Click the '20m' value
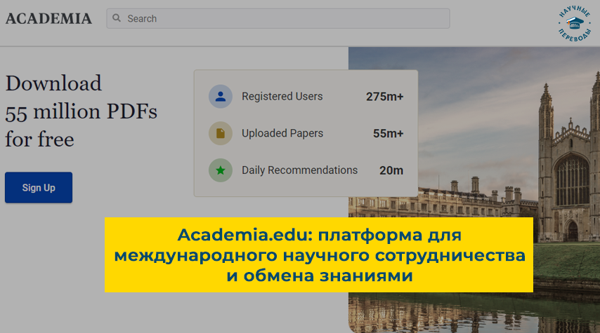This screenshot has width=600, height=333. click(x=391, y=170)
